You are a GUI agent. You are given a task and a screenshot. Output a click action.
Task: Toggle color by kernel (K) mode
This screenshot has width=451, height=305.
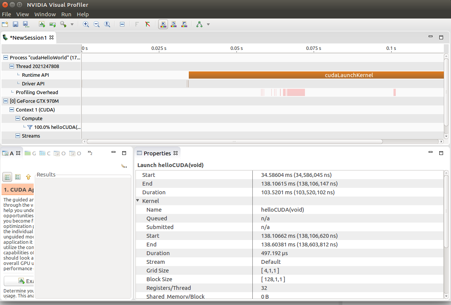[163, 25]
